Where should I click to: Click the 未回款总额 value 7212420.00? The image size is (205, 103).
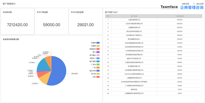[17, 25]
